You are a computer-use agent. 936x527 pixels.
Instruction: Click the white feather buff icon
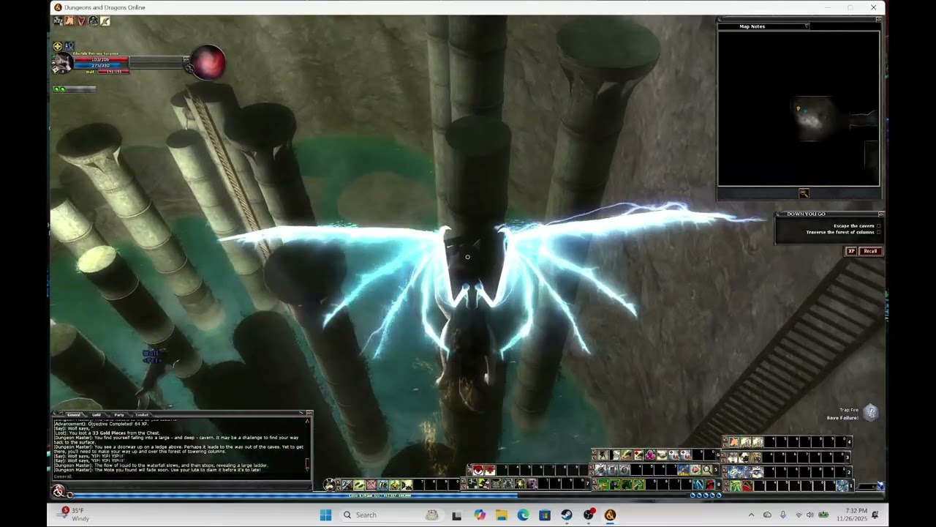pos(105,21)
